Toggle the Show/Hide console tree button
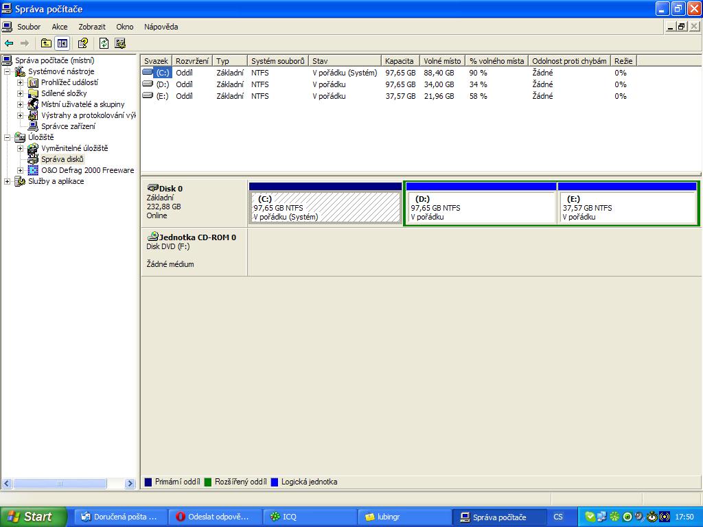 point(62,43)
